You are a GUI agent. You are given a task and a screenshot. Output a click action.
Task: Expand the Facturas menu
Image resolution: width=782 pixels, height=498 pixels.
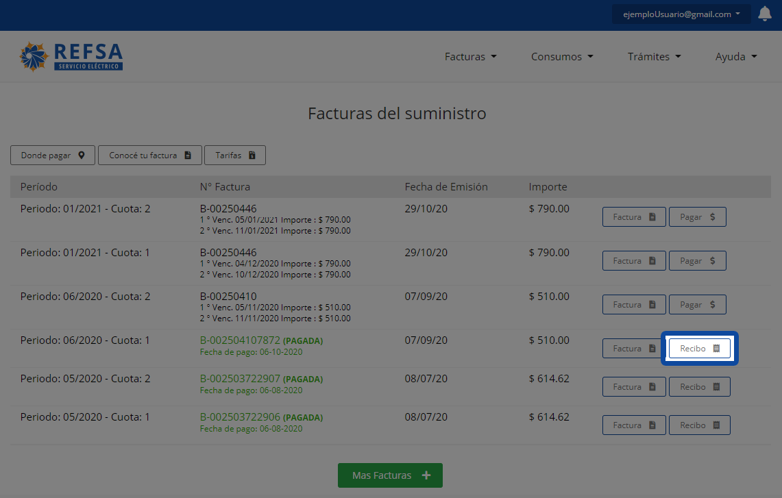point(470,57)
